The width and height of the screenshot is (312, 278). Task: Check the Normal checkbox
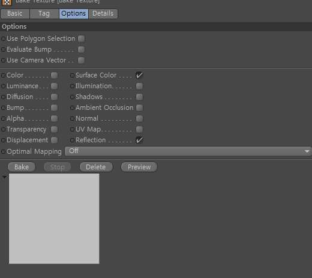coord(139,118)
